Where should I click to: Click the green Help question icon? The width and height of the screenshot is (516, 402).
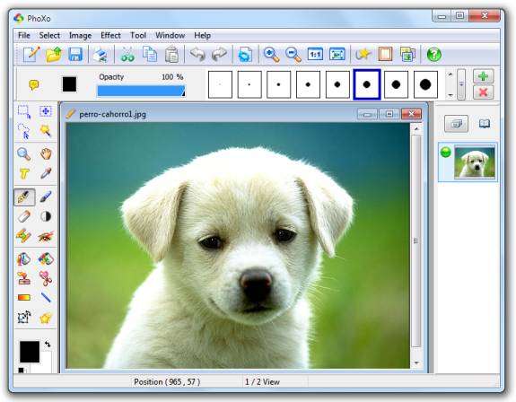(433, 54)
